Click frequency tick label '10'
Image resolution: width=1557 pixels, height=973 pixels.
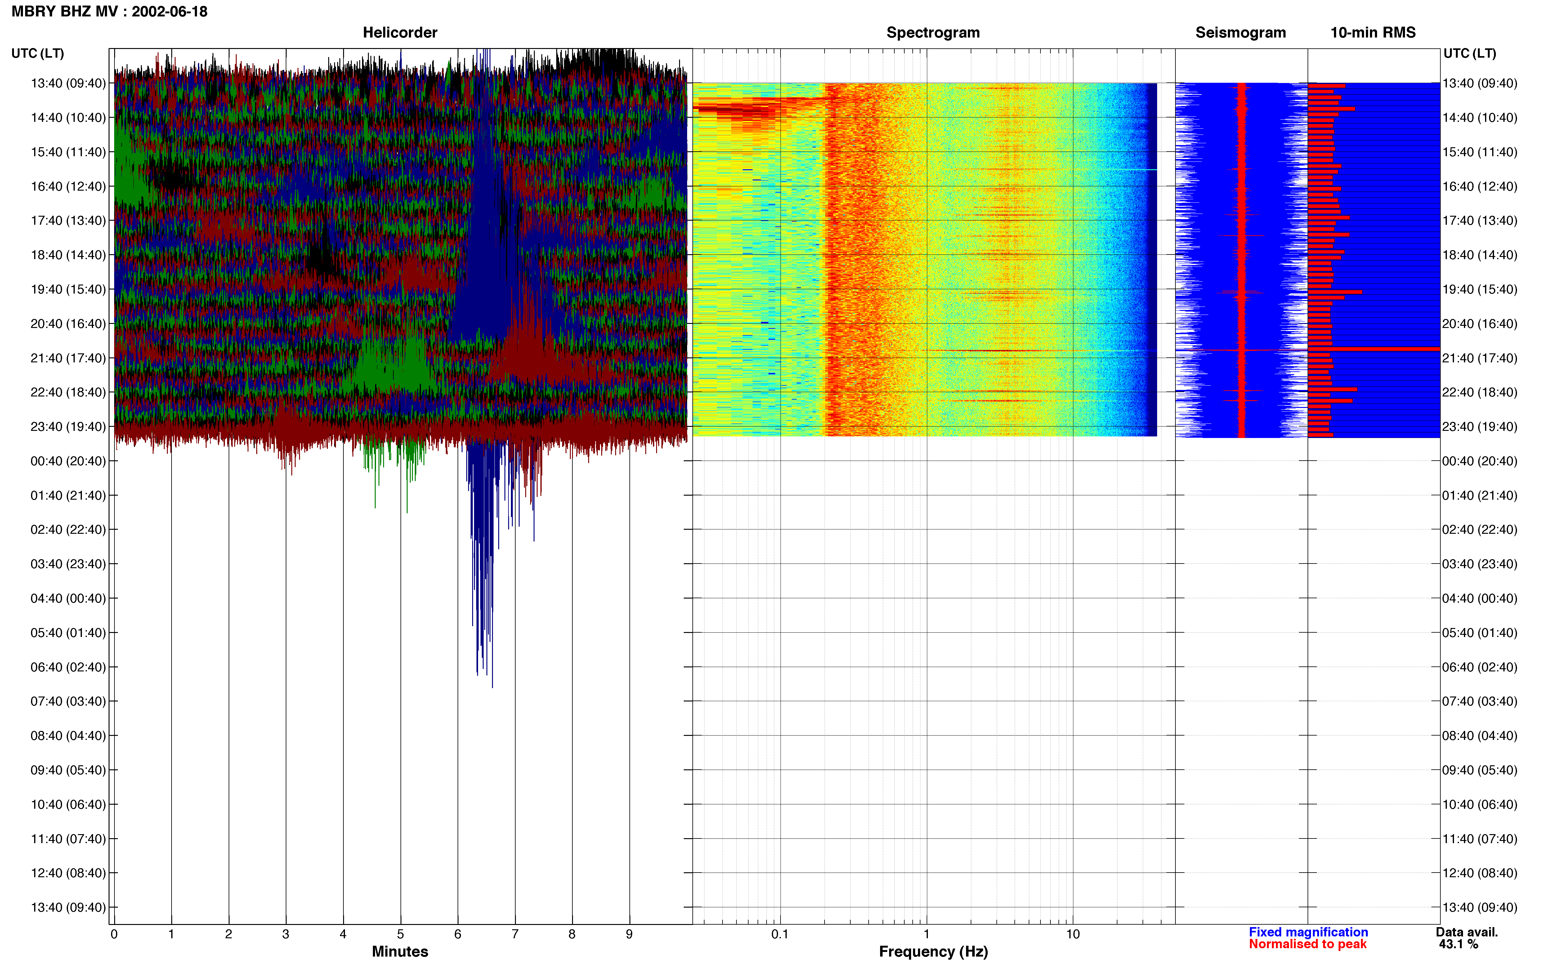point(1073,934)
